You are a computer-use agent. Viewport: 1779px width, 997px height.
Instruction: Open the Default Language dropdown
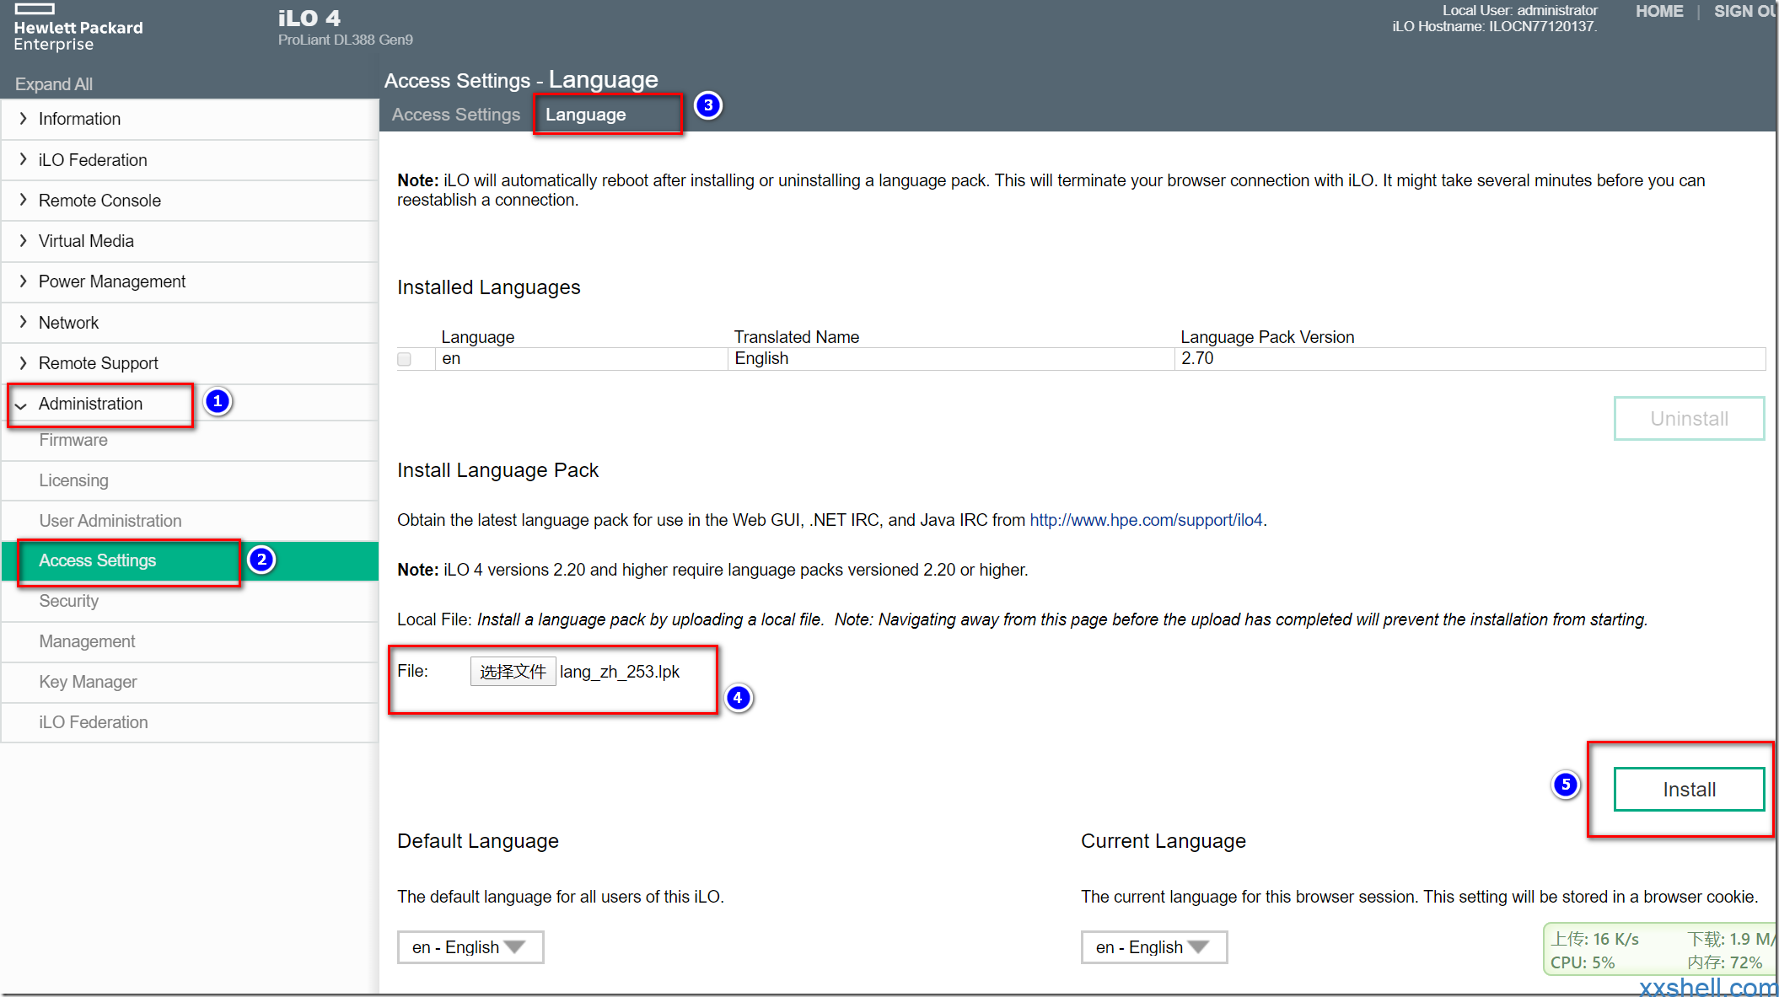pyautogui.click(x=470, y=947)
